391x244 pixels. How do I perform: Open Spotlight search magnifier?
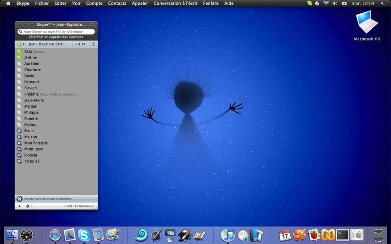(382, 3)
